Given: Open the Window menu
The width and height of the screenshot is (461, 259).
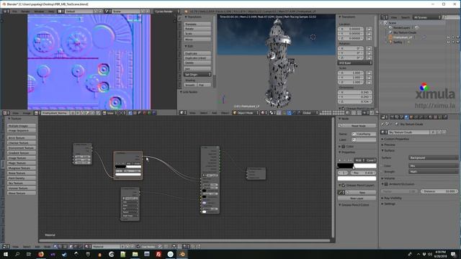Looking at the screenshot, I should click(39, 12).
